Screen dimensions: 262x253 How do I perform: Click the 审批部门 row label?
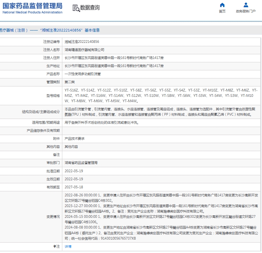click(53, 163)
